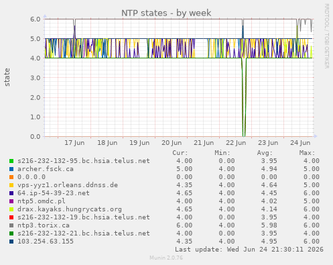333x265 pixels.
Task: Click the 4.02 Avg value for ntp5.omdc.pl
Action: tap(269, 201)
